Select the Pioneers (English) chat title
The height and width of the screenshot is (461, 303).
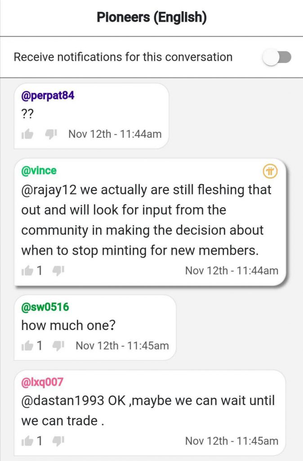click(x=152, y=17)
